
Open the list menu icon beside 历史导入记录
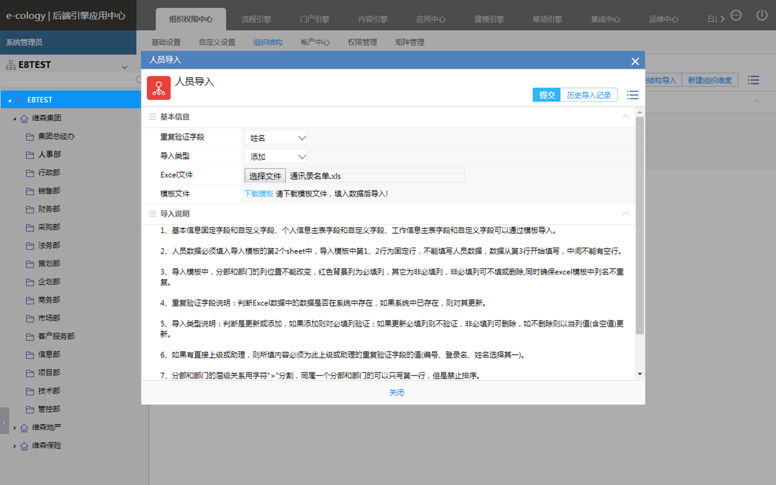tap(632, 95)
